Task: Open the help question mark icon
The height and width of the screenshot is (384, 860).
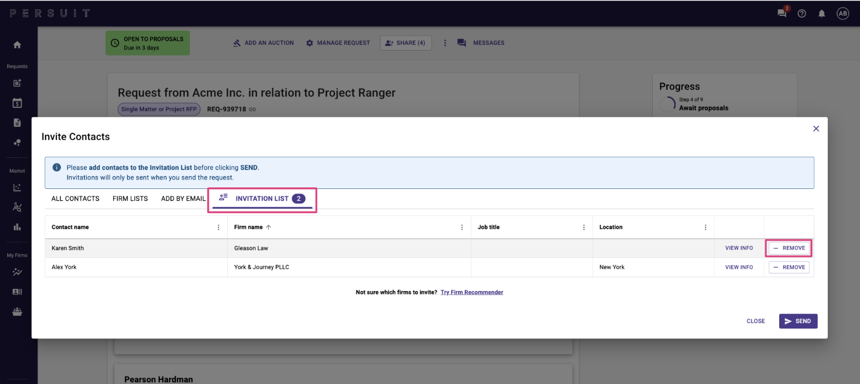Action: pyautogui.click(x=802, y=14)
